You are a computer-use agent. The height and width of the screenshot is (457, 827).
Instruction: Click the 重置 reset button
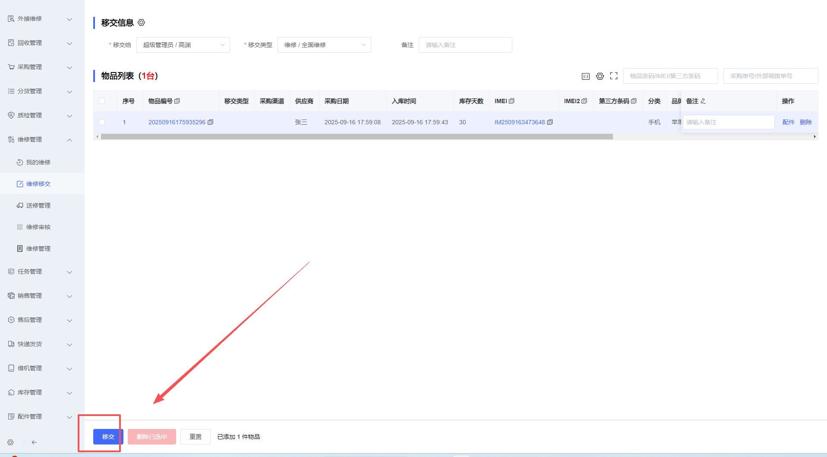point(195,437)
